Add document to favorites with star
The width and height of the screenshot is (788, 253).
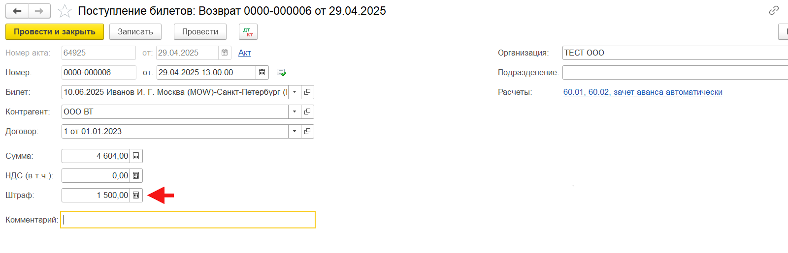pos(65,11)
